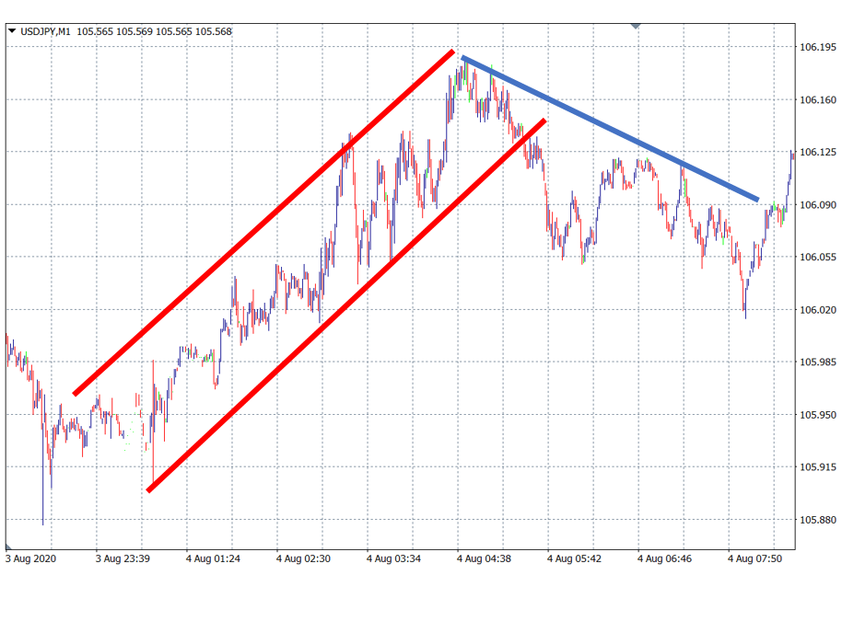Click the OHLC values in chart header
Viewport: 842px width, 621px height.
coord(154,31)
